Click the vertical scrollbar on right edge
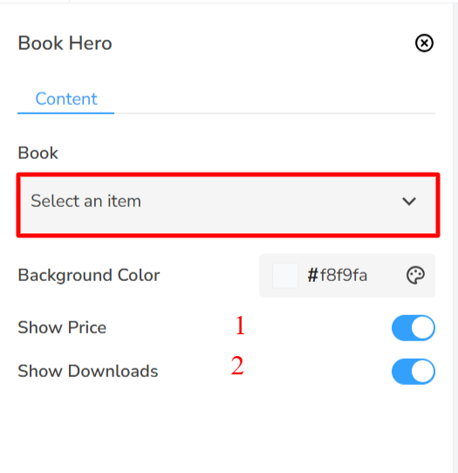The height and width of the screenshot is (473, 458). pyautogui.click(x=455, y=238)
